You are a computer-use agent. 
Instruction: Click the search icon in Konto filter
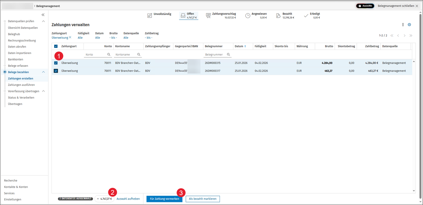109,54
